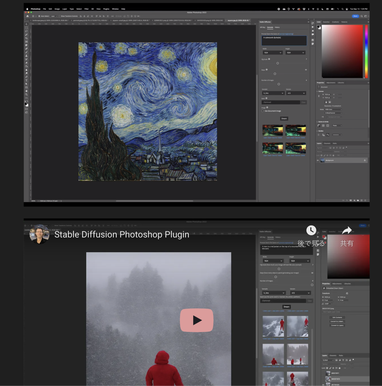Select the Rectangular Marquee tool
This screenshot has height=386, width=382.
(26, 28)
